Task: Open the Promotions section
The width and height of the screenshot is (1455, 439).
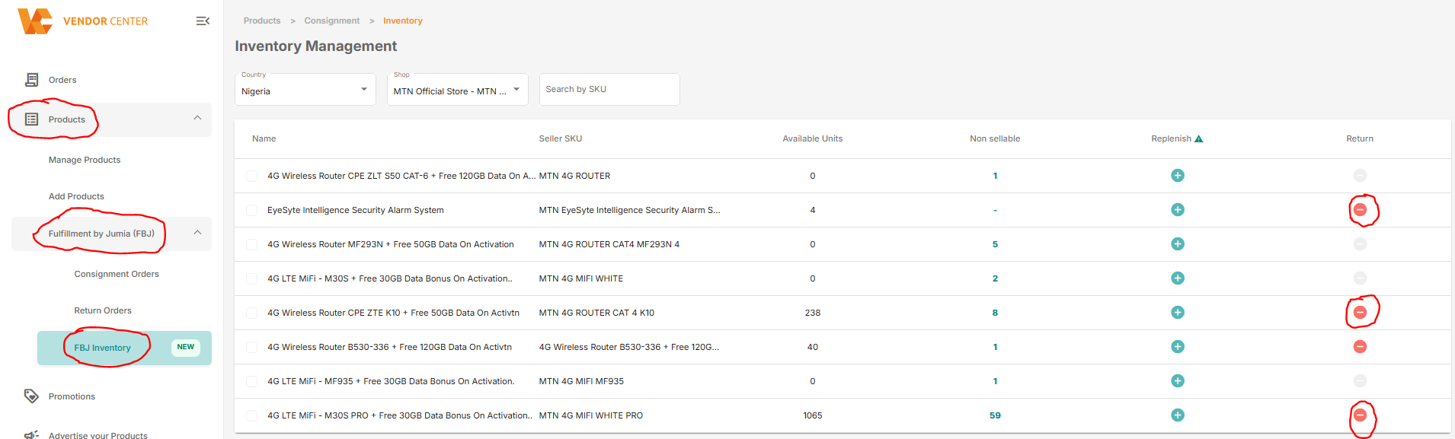Action: click(72, 396)
